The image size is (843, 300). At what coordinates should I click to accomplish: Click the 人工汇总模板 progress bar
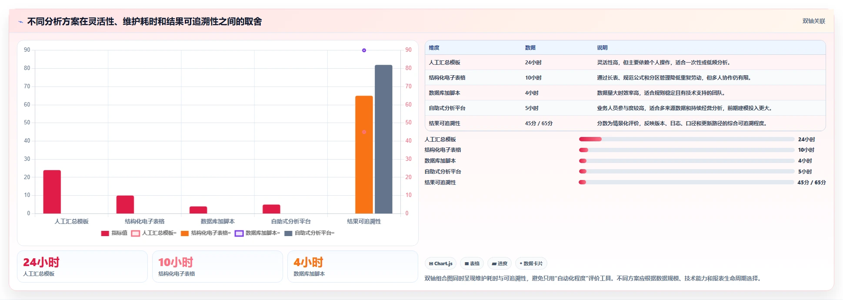pos(686,139)
